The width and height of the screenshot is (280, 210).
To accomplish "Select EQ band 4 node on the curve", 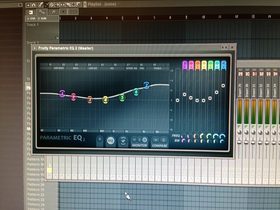I will tap(105, 100).
